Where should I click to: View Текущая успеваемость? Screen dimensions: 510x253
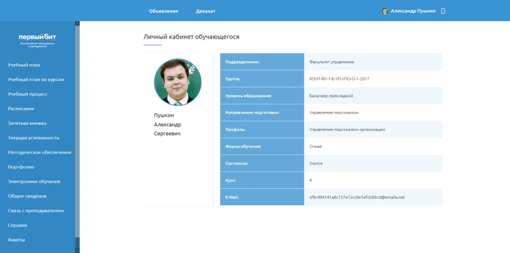pyautogui.click(x=34, y=138)
